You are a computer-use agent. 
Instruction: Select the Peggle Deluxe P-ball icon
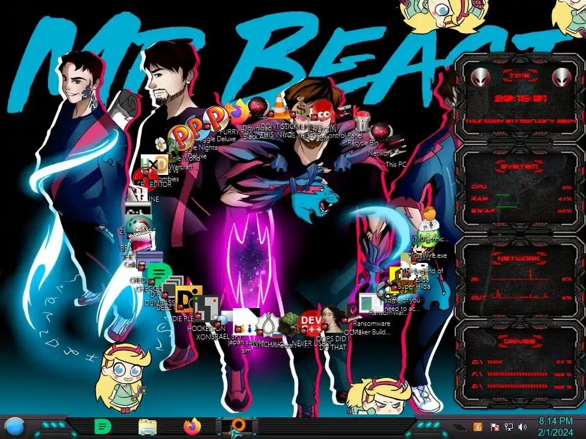pyautogui.click(x=216, y=119)
